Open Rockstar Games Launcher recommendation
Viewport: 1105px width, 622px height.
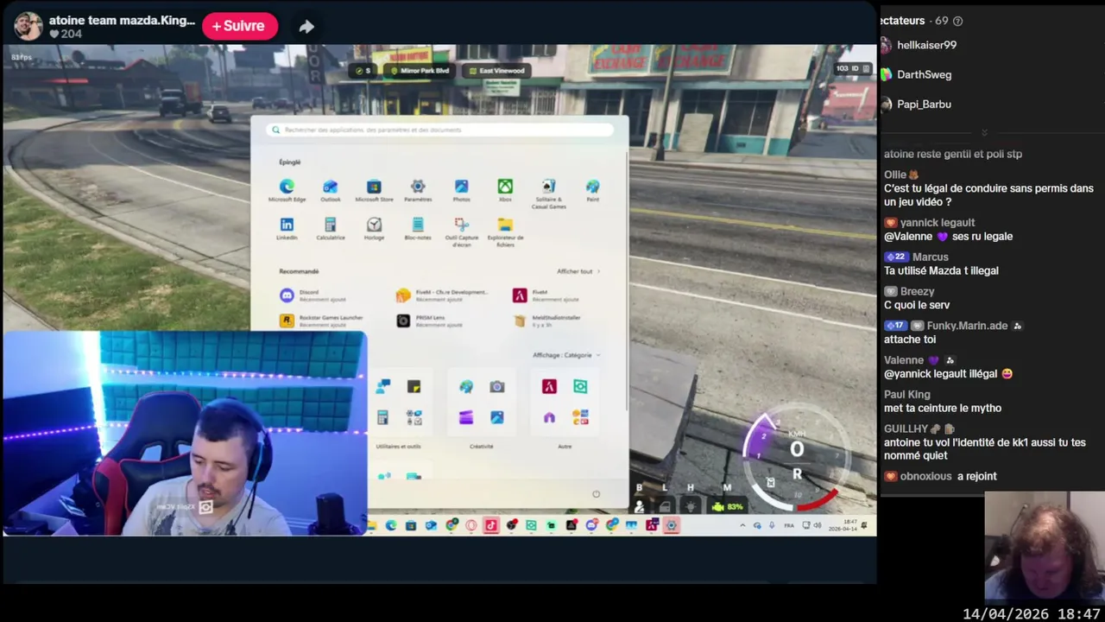(323, 321)
